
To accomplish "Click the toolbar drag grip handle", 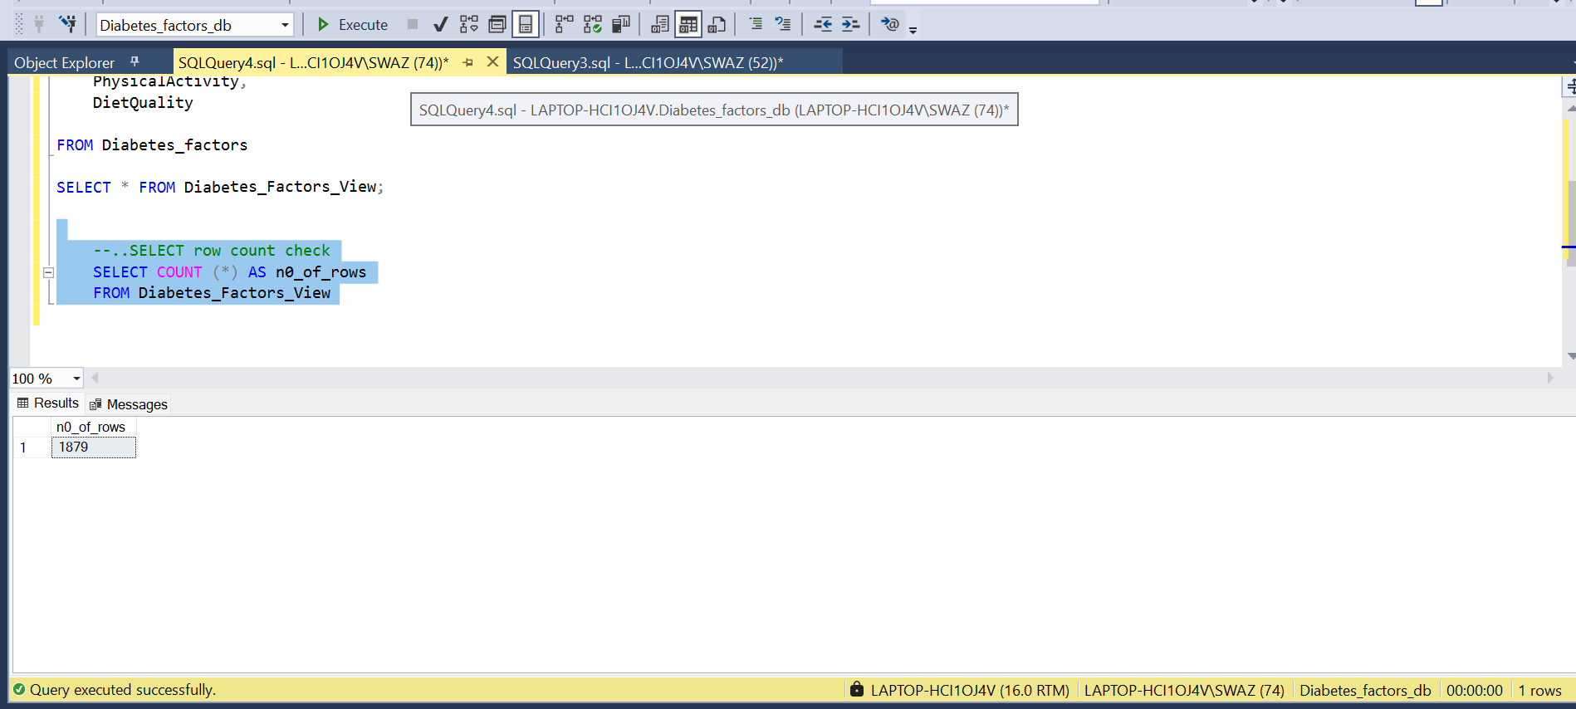I will point(19,24).
